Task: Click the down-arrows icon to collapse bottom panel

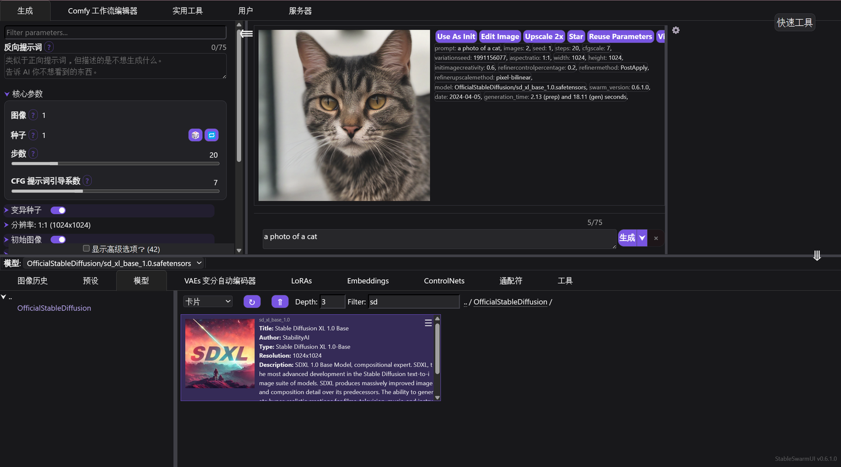Action: coord(817,256)
